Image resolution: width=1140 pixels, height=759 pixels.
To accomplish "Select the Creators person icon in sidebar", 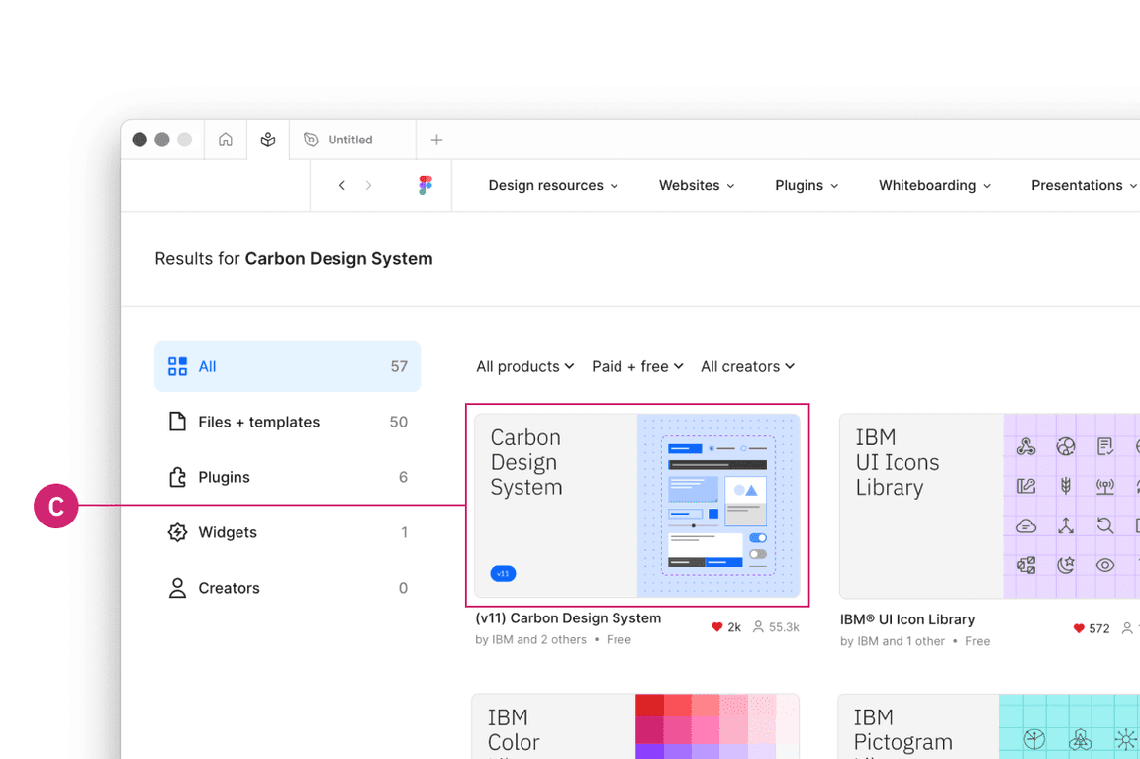I will point(178,588).
